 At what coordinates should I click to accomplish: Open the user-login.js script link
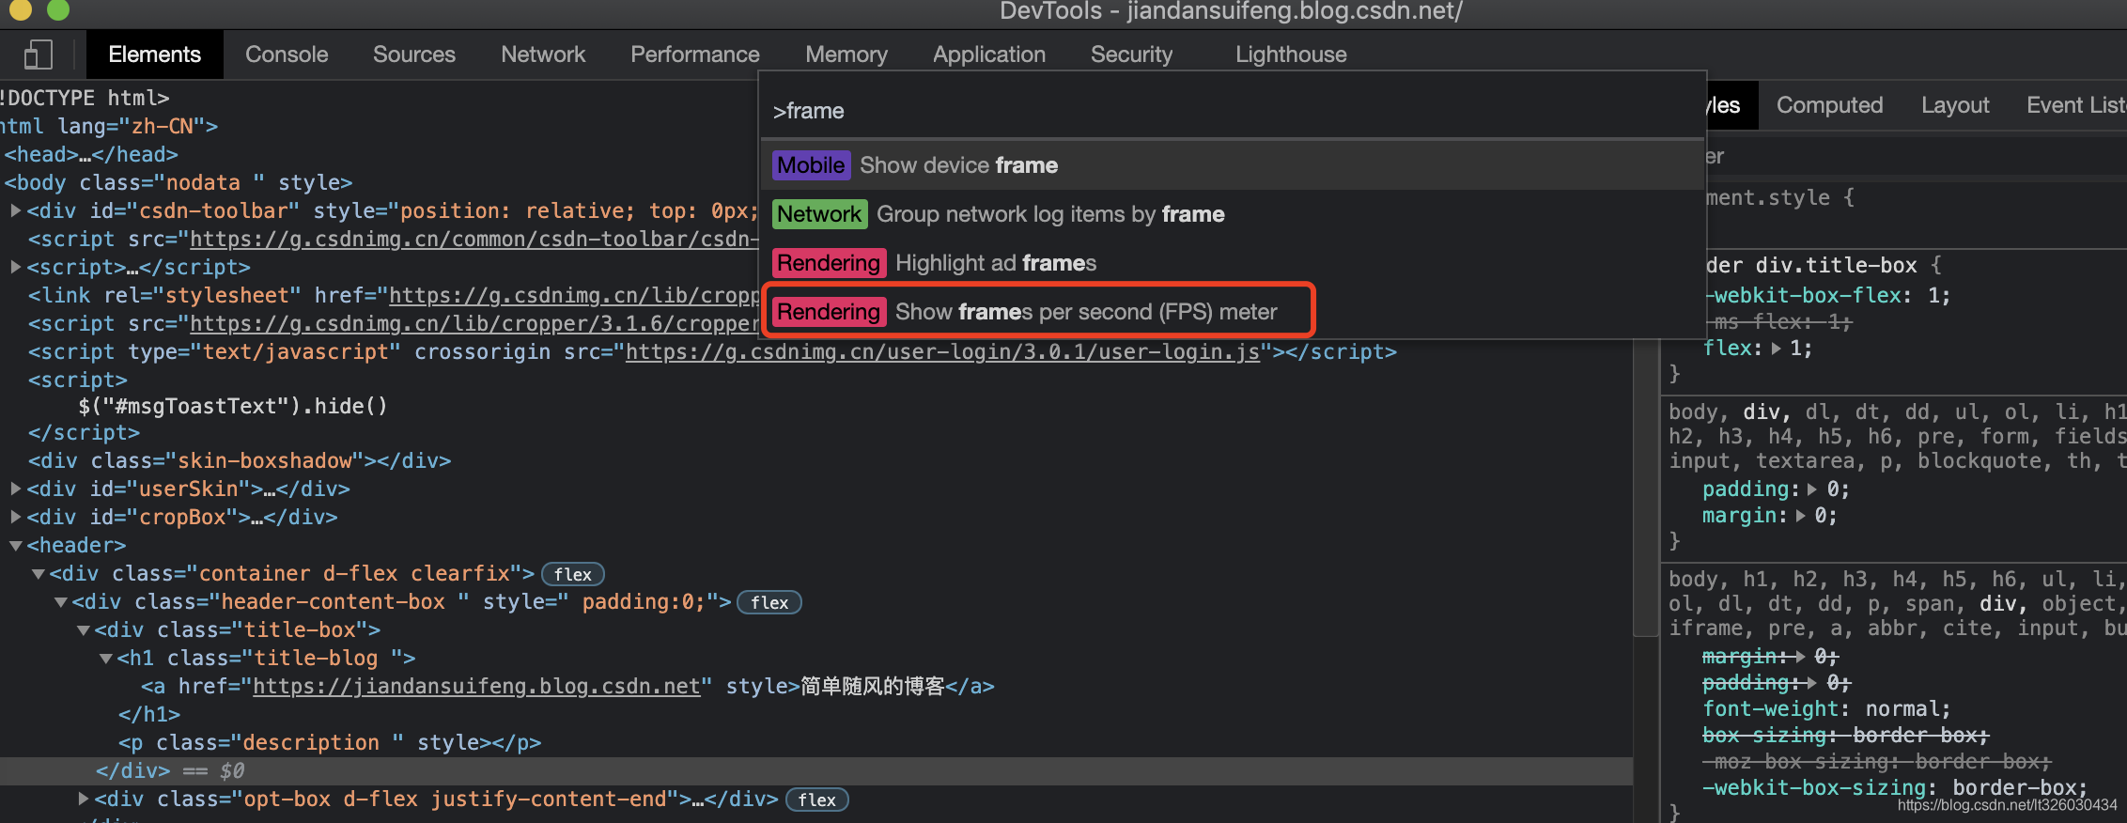tap(942, 351)
